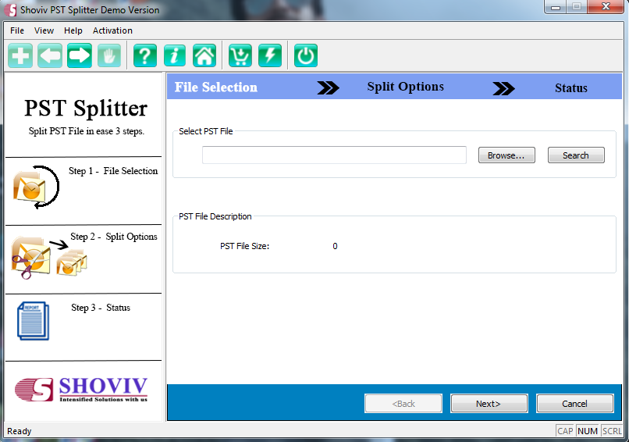Click the power exit toolbar icon
The image size is (629, 442).
(306, 56)
